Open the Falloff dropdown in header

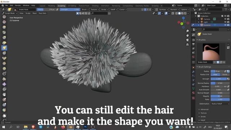(x=114, y=10)
